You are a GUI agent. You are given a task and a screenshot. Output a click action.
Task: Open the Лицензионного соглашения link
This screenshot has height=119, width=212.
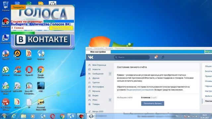(x=140, y=90)
